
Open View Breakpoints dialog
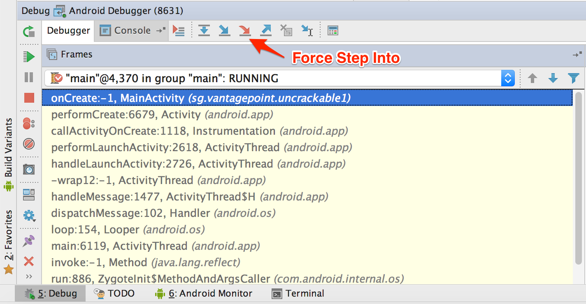coord(29,123)
